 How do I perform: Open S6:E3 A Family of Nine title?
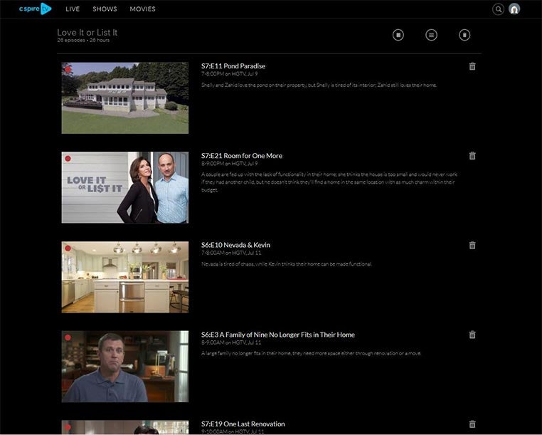[x=278, y=335]
